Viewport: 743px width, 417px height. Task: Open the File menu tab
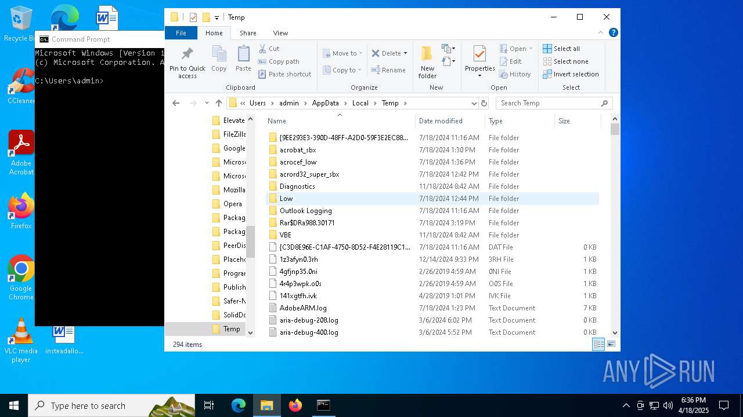point(181,33)
